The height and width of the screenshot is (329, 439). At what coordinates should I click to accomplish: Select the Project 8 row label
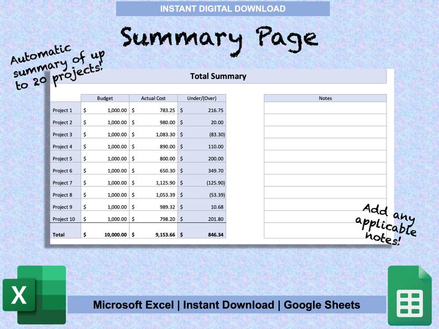point(65,192)
